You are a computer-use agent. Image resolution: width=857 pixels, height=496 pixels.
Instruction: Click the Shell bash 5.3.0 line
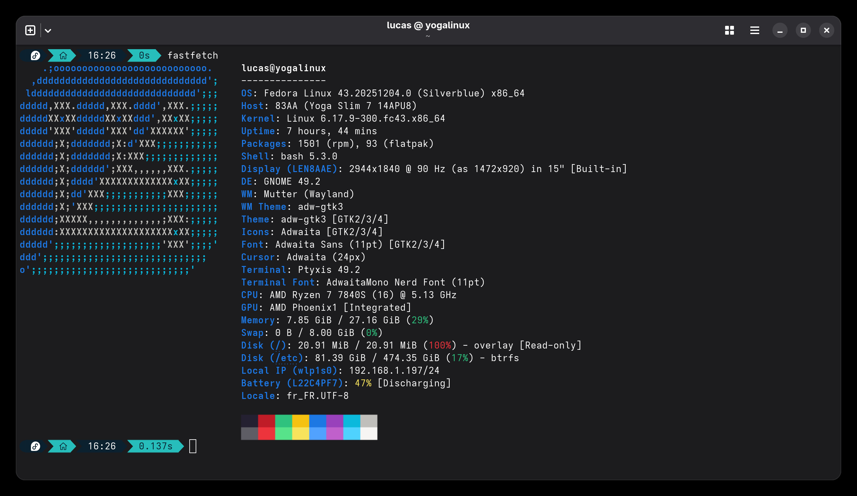click(x=289, y=156)
